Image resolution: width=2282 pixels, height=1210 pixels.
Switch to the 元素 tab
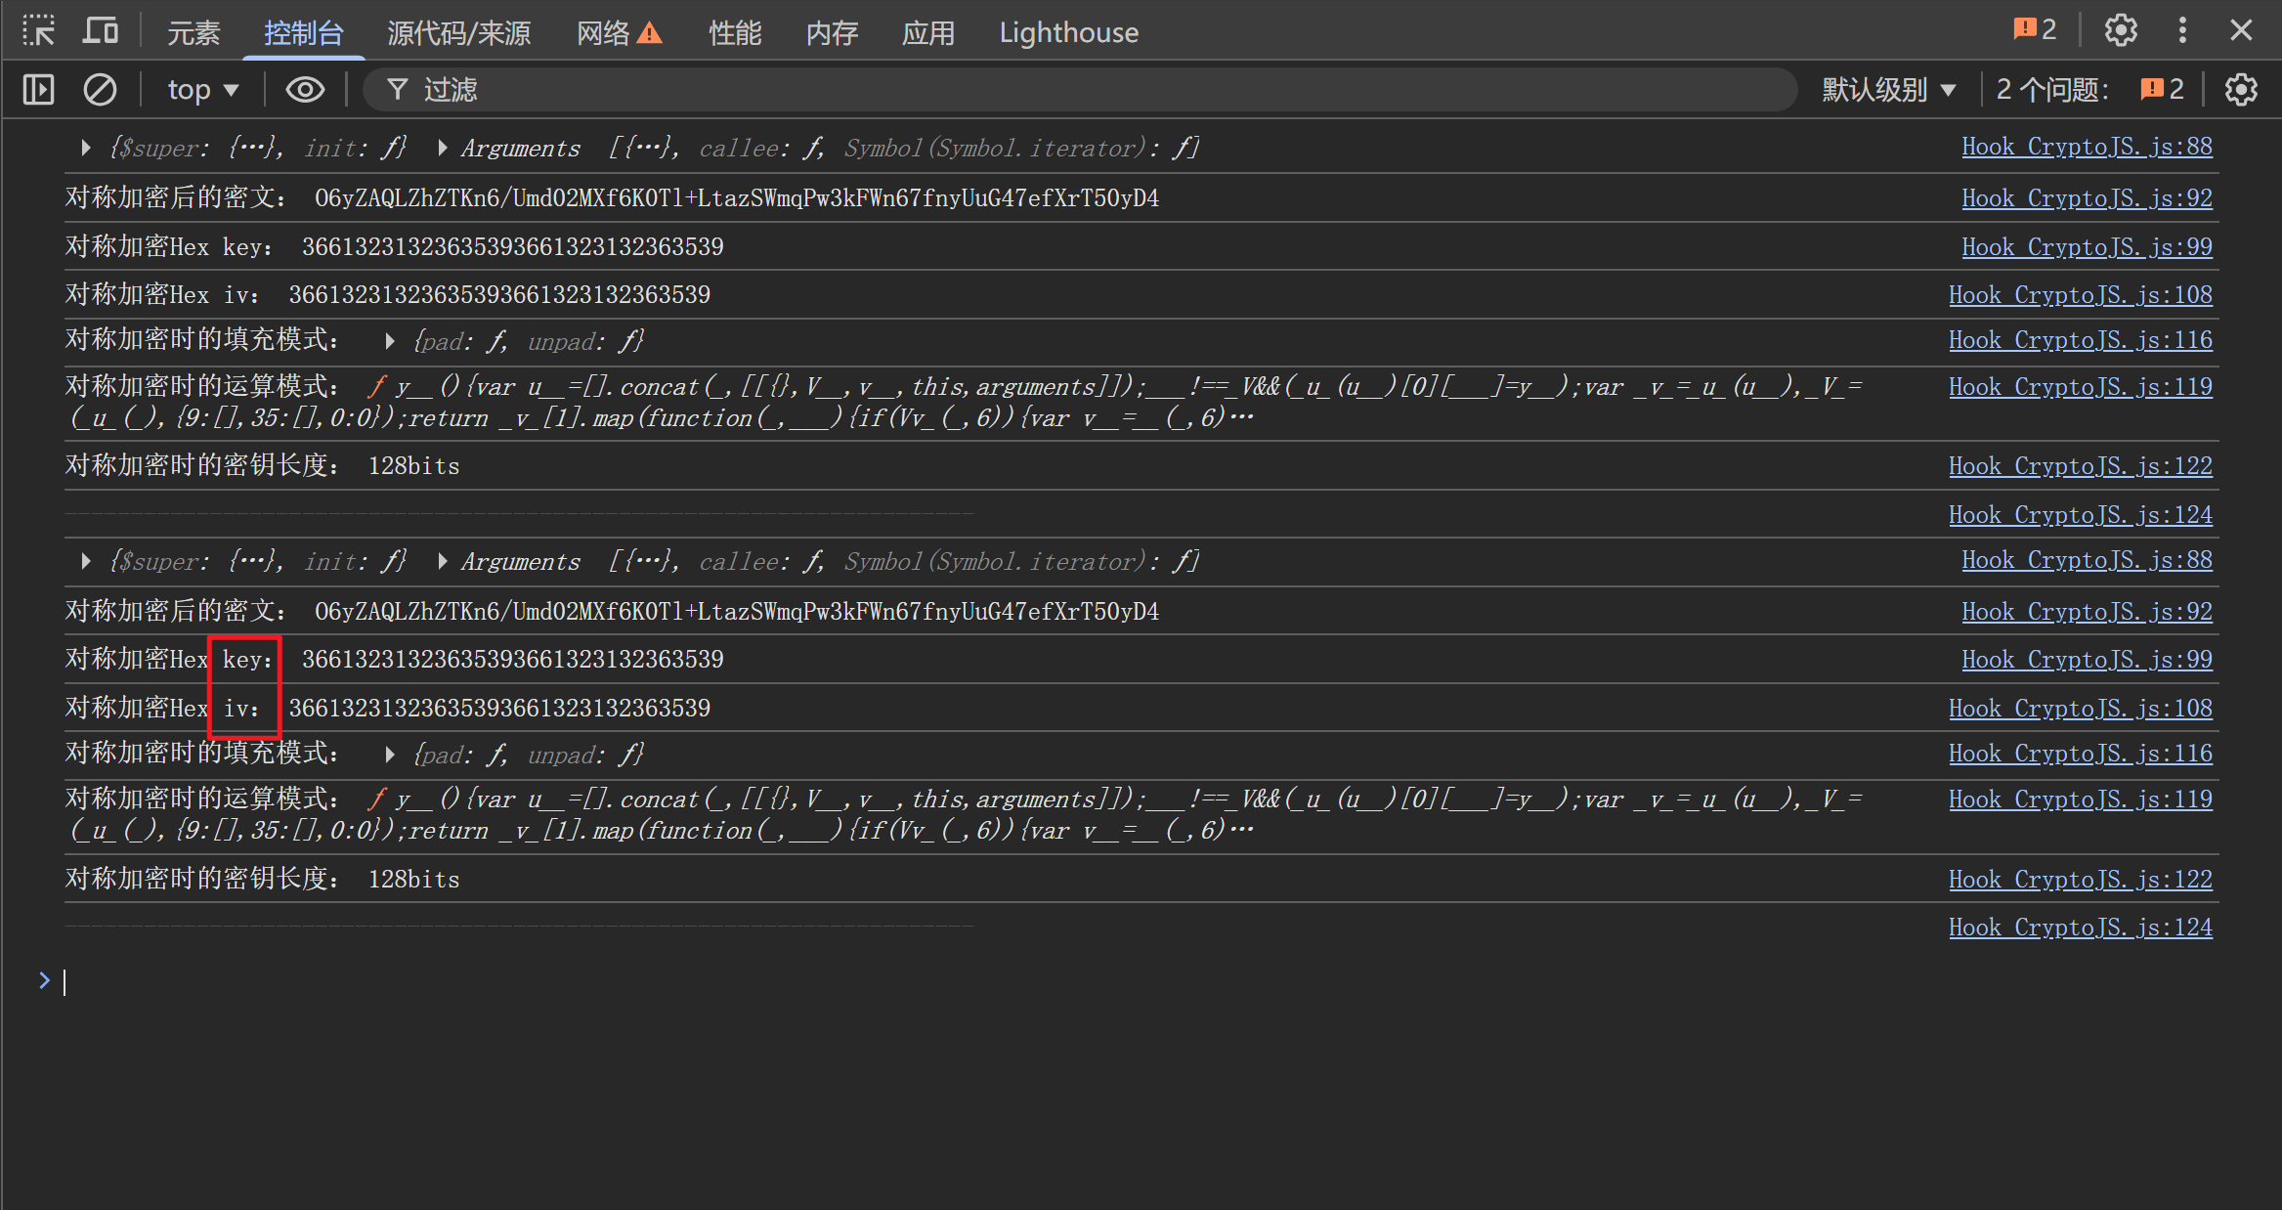tap(194, 32)
